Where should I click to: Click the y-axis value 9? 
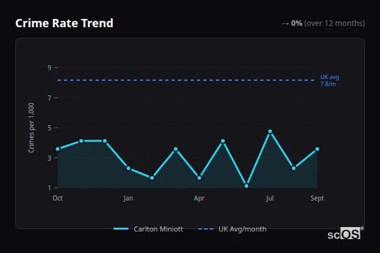coord(49,68)
